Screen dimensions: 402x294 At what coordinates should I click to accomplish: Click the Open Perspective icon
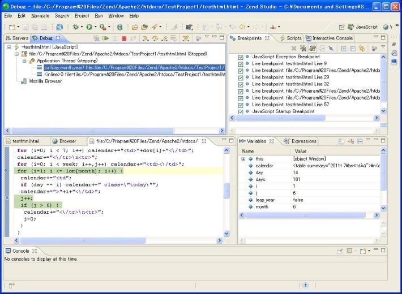341,27
